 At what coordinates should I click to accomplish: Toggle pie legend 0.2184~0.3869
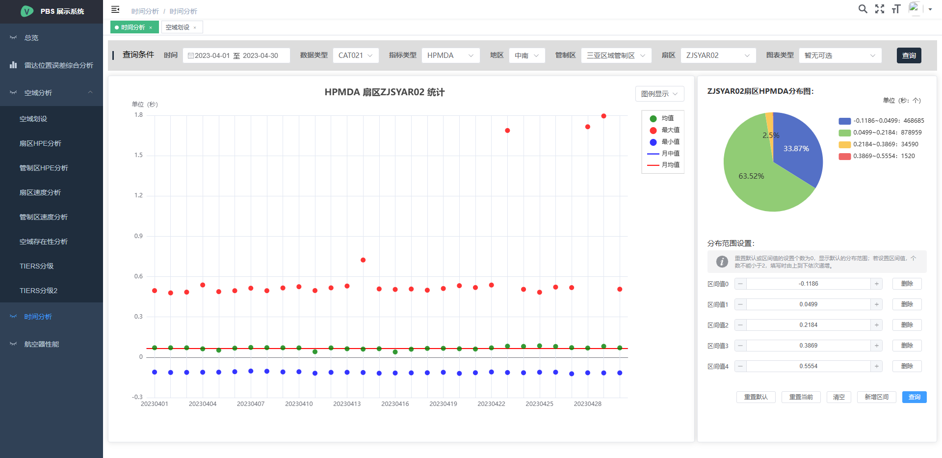(878, 144)
